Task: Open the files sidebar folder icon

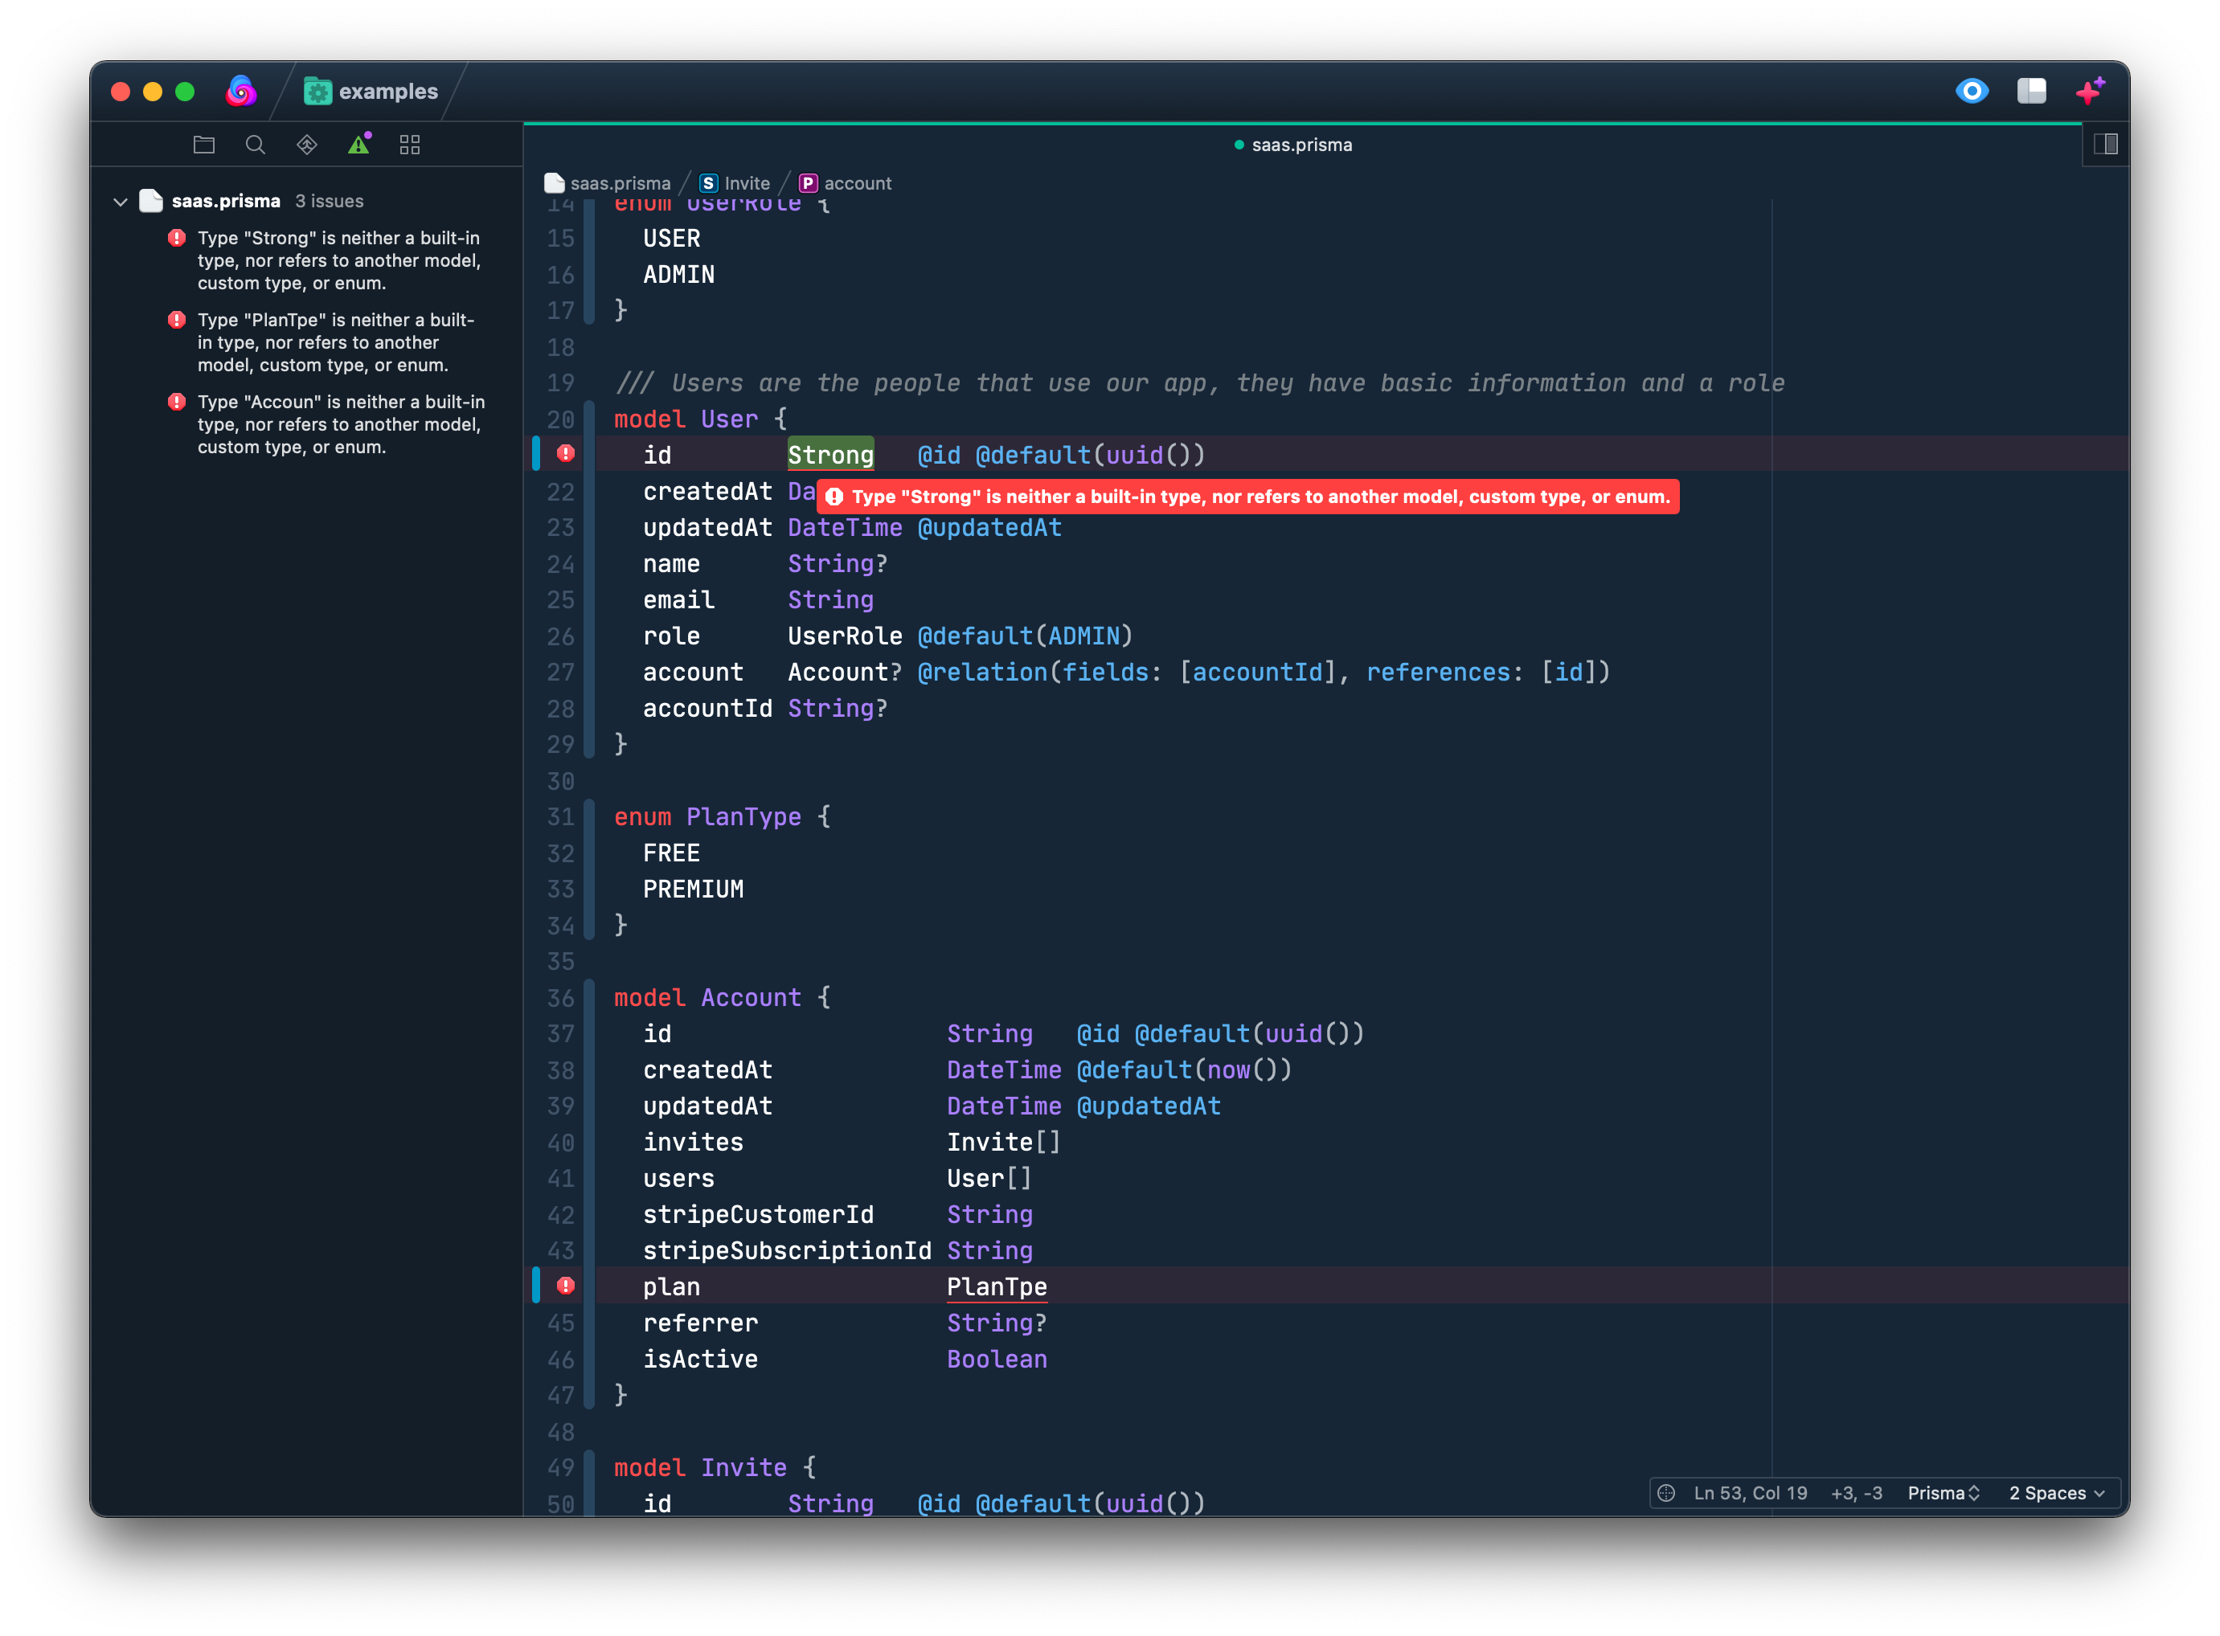Action: click(204, 145)
